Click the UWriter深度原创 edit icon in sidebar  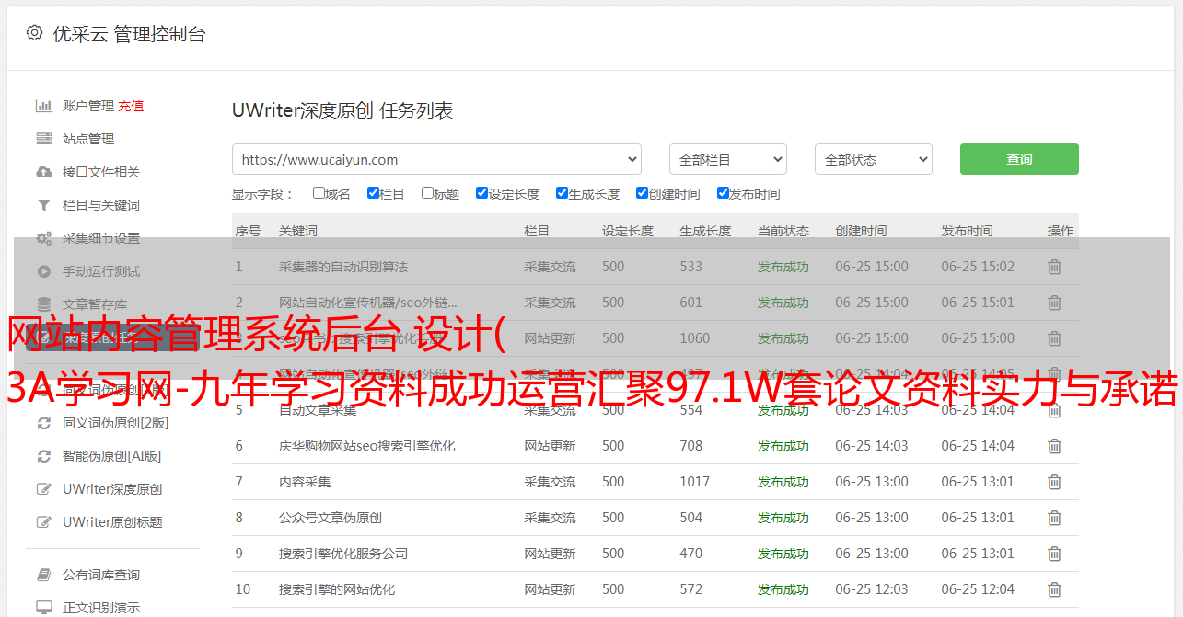pyautogui.click(x=43, y=489)
